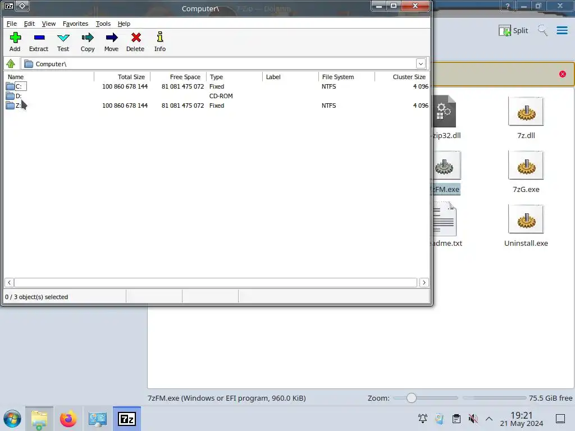The image size is (575, 431).
Task: Open Dolphin search magnifier icon
Action: (543, 30)
